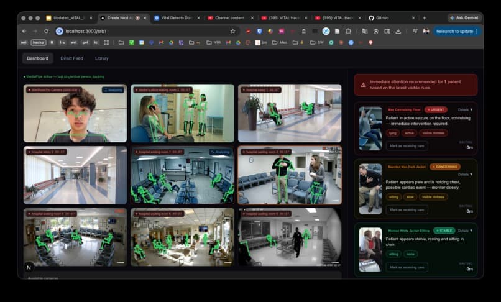
Task: Switch to the GitHub browser tab
Action: [x=392, y=18]
